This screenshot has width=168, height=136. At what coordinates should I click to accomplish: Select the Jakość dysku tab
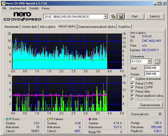(x=67, y=26)
